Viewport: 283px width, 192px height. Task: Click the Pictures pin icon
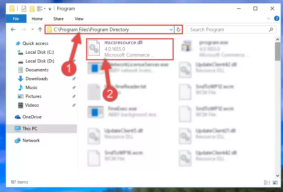pyautogui.click(x=74, y=96)
